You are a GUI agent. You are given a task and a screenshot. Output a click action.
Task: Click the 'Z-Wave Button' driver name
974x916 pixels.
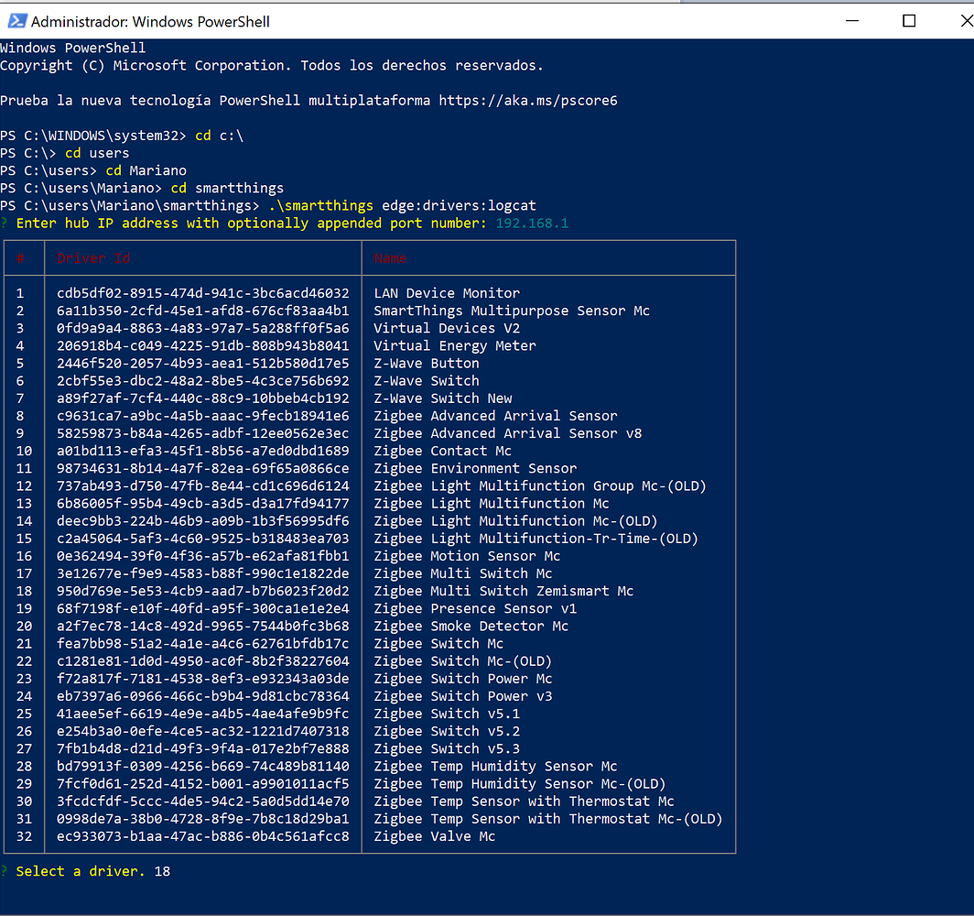point(427,364)
